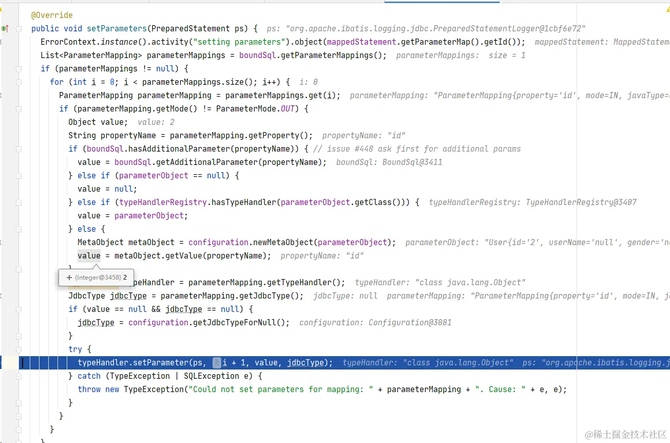Click the 'issue #448' comment
This screenshot has height=443, width=670.
tap(416, 149)
